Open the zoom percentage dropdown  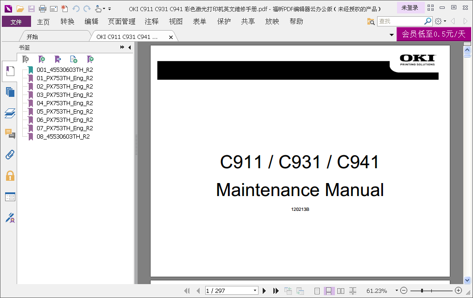point(397,291)
